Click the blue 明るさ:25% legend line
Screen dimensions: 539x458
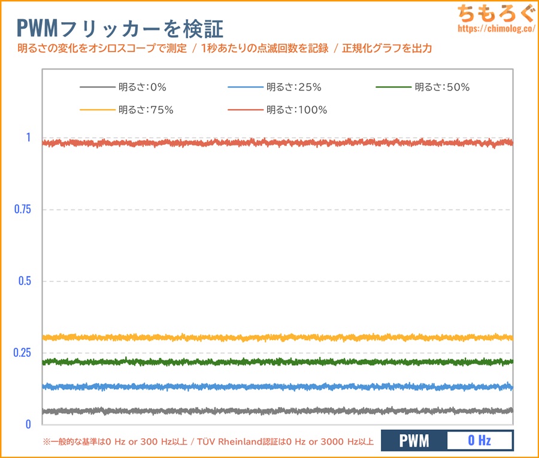click(246, 87)
